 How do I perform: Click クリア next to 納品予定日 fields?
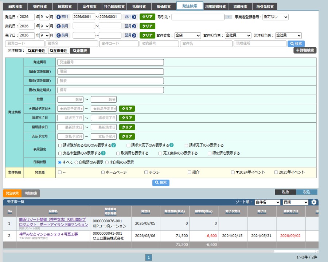127,109
